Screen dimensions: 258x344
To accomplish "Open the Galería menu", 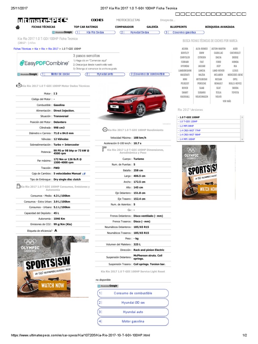I will pos(152,27).
